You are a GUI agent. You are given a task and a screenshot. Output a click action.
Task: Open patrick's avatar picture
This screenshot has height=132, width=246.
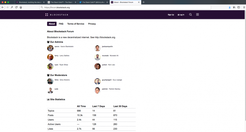[97, 91]
